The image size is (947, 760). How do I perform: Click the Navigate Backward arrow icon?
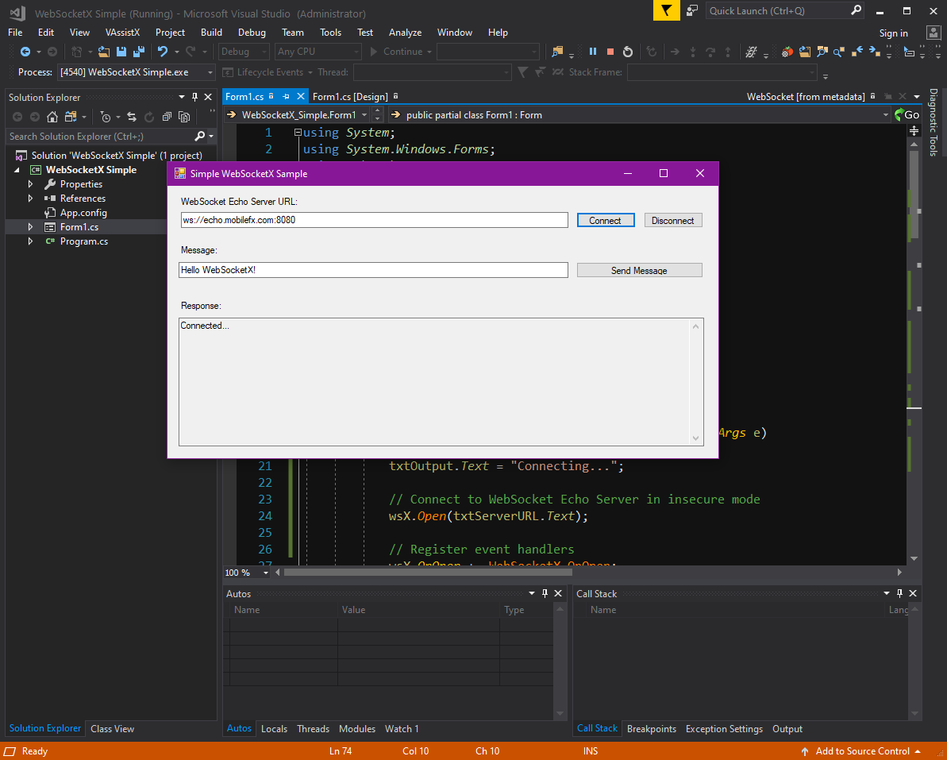point(25,52)
